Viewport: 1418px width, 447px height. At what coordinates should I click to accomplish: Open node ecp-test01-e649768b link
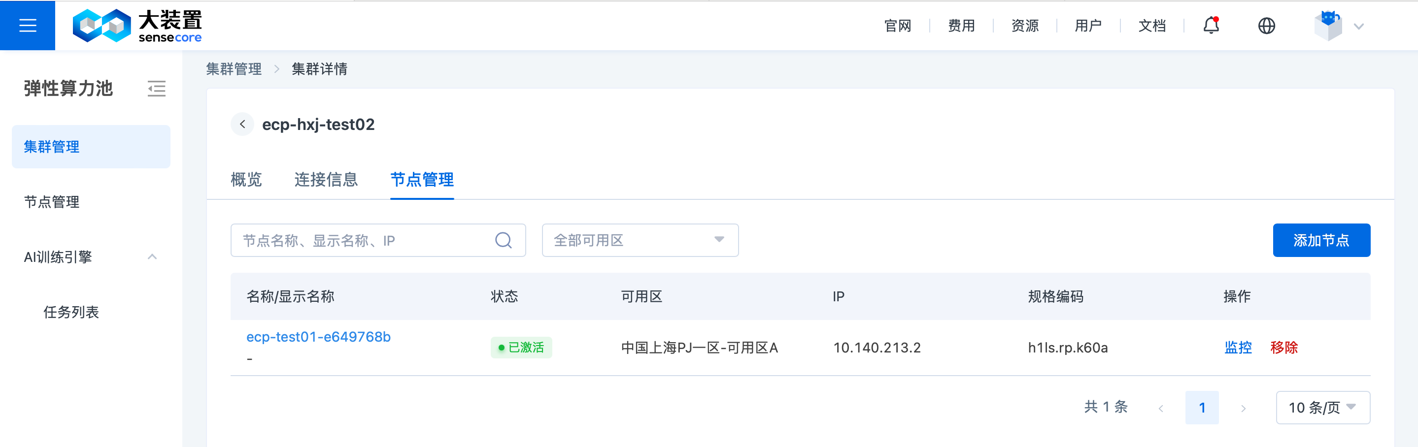318,337
